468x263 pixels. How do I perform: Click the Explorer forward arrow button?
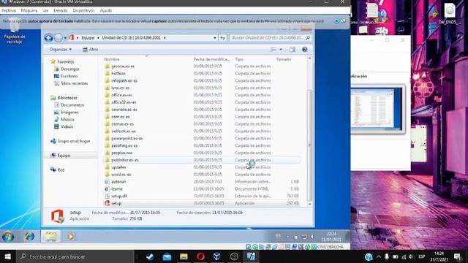click(x=58, y=38)
